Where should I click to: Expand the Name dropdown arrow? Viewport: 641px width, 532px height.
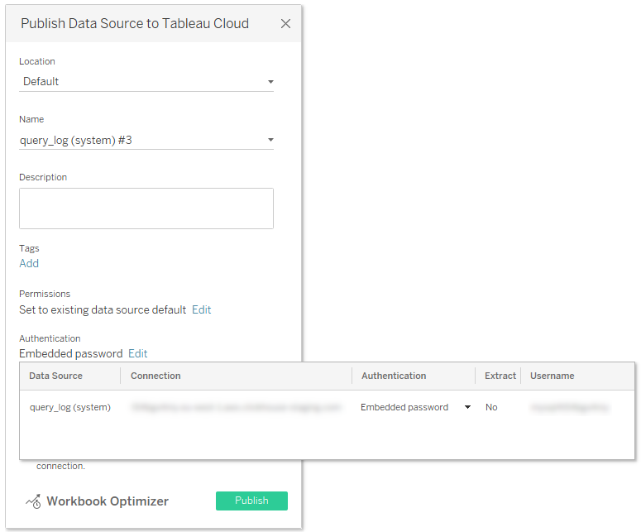(x=270, y=141)
